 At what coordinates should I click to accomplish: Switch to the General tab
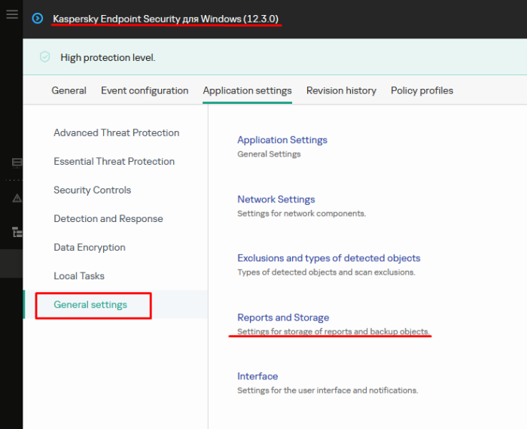pos(69,90)
